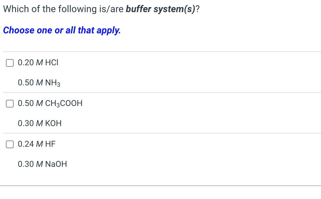Click the 0.50 M NH3 text label
The image size is (321, 199).
point(38,83)
